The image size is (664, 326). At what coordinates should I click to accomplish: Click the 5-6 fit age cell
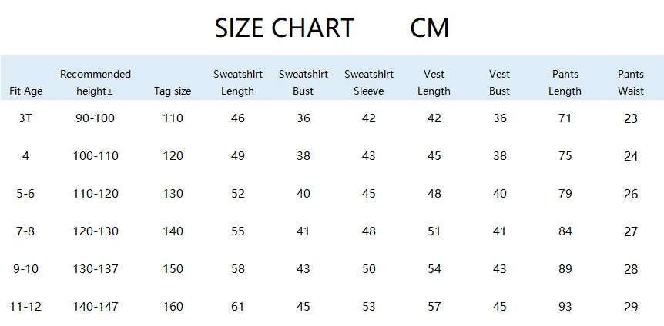point(25,193)
